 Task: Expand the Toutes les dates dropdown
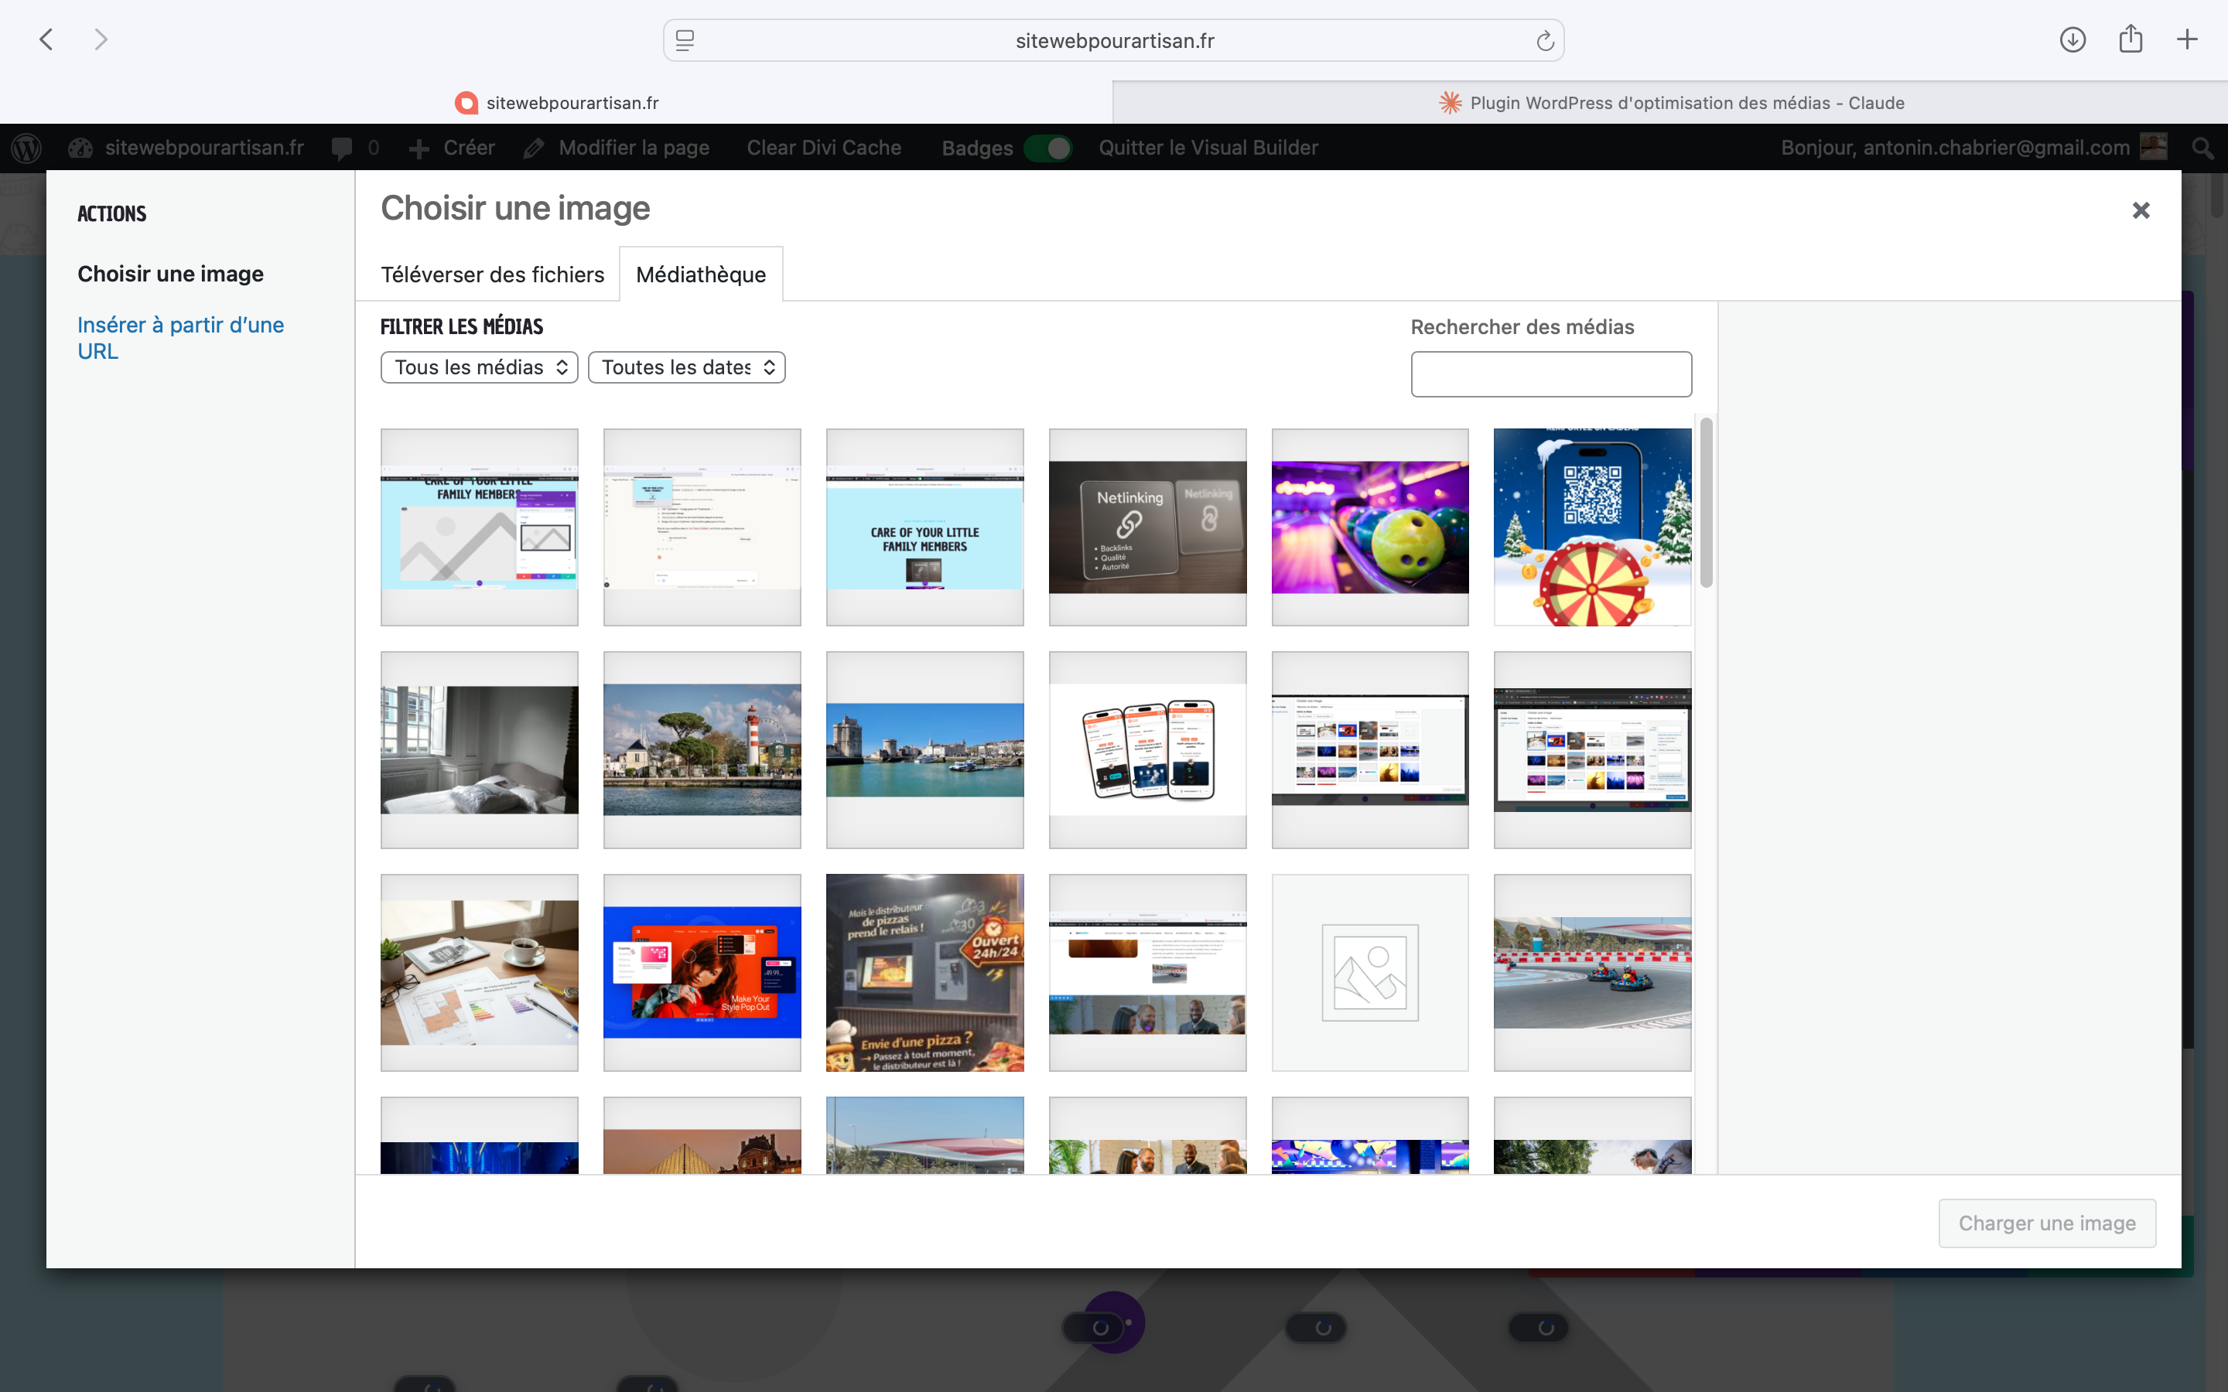(686, 367)
